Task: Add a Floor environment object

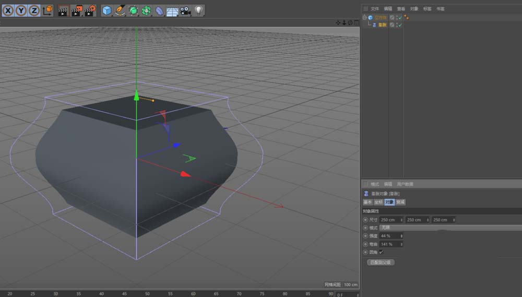Action: point(172,10)
